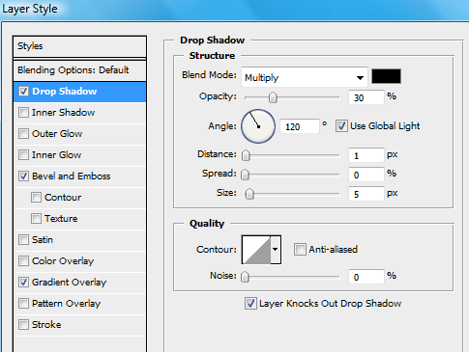Open the Satin style row
The image size is (469, 352).
coord(79,240)
